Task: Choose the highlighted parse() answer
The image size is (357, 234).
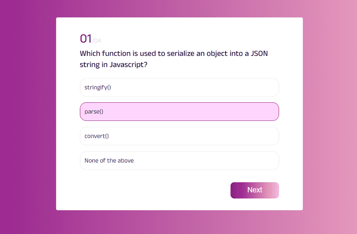Action: click(179, 111)
